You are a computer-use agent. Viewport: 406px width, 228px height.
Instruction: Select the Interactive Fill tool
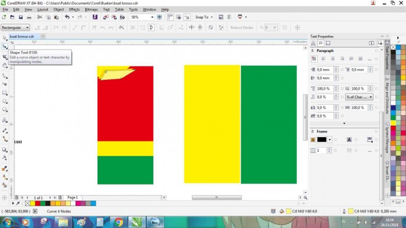[x=5, y=177]
